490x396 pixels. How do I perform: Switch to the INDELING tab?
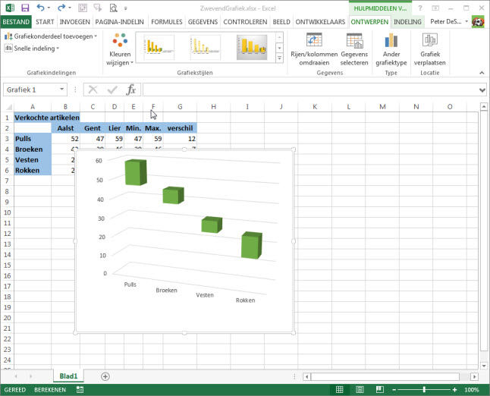407,21
